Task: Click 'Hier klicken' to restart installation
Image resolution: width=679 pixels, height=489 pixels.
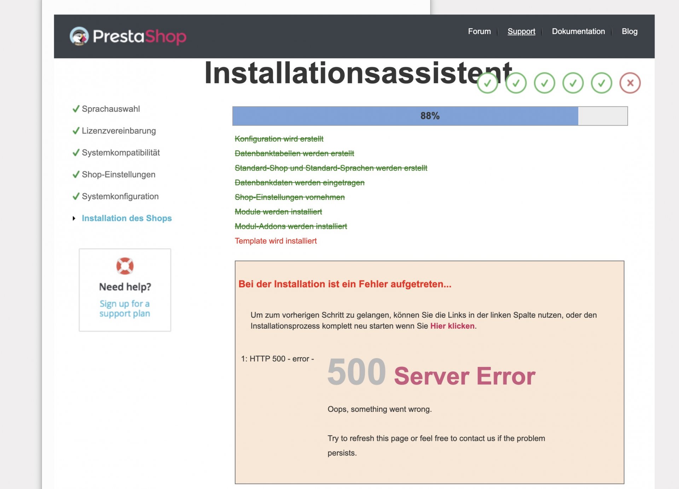Action: pyautogui.click(x=452, y=326)
